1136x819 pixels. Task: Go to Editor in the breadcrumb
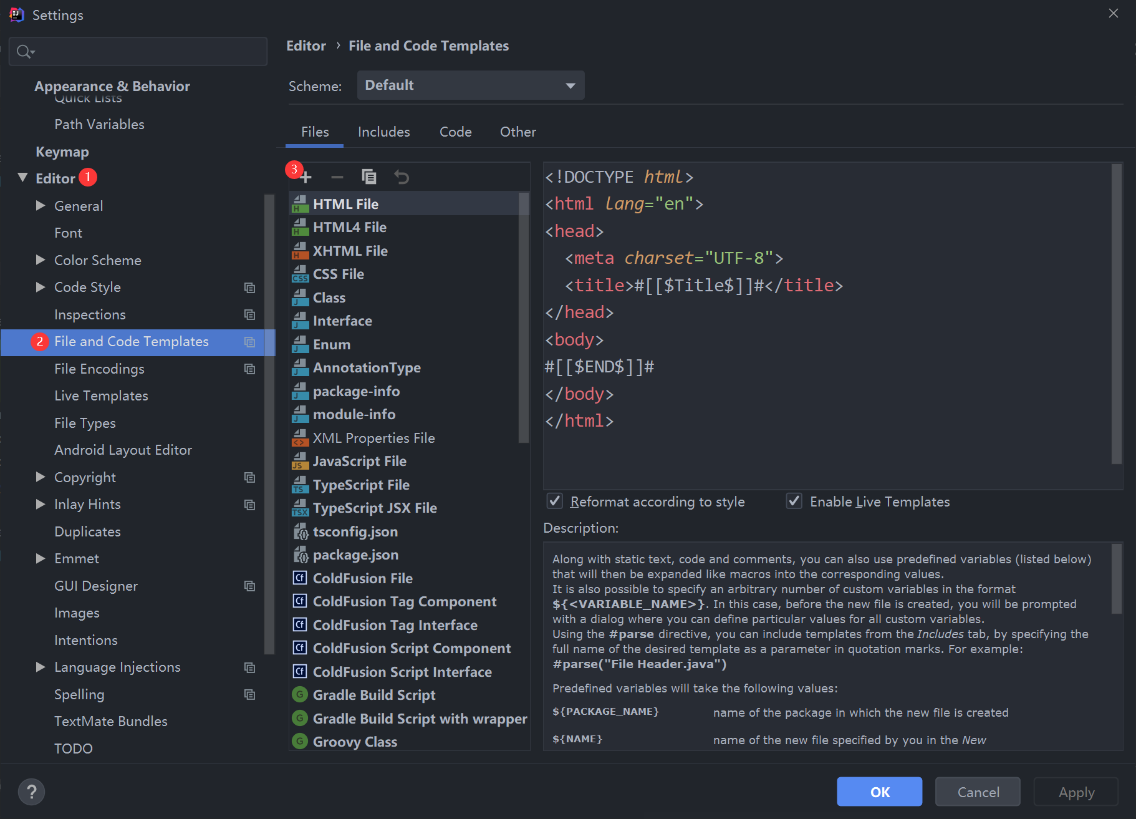pos(306,46)
